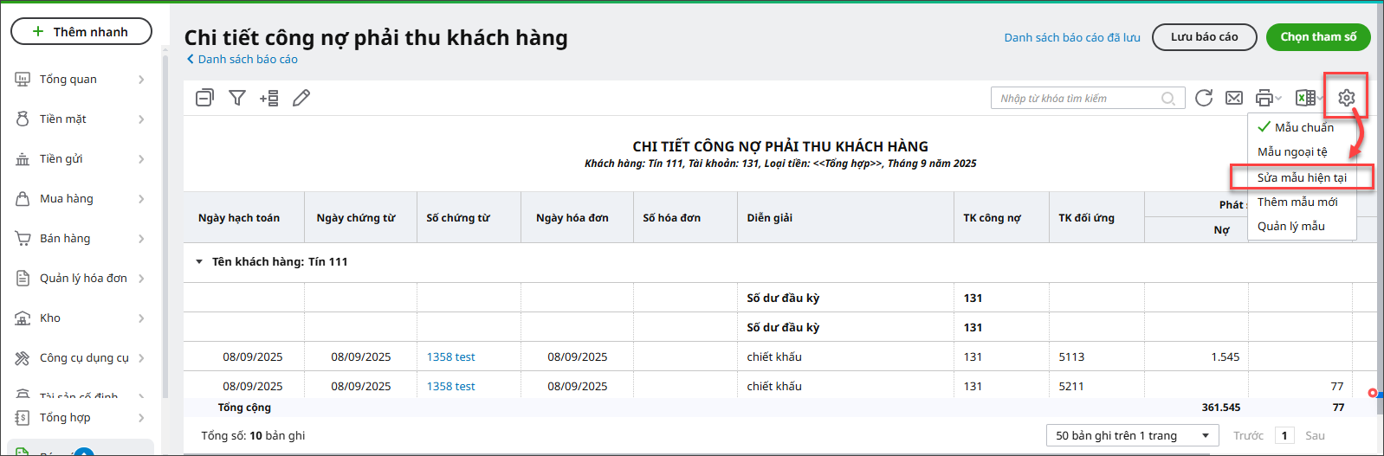Open the gear settings icon
This screenshot has width=1384, height=456.
pos(1346,98)
